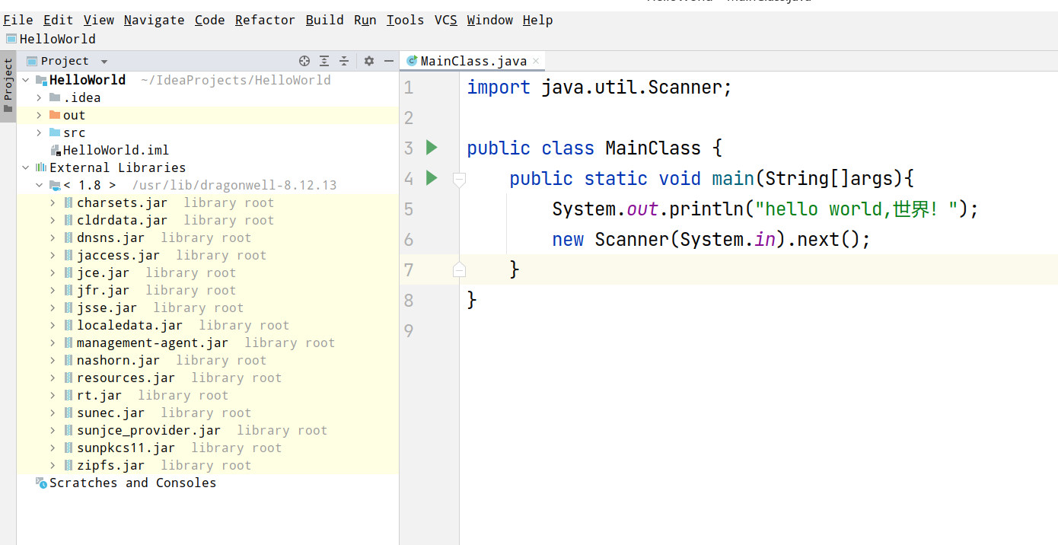The width and height of the screenshot is (1058, 545).
Task: Hide the Project panel with minus icon
Action: coord(389,61)
